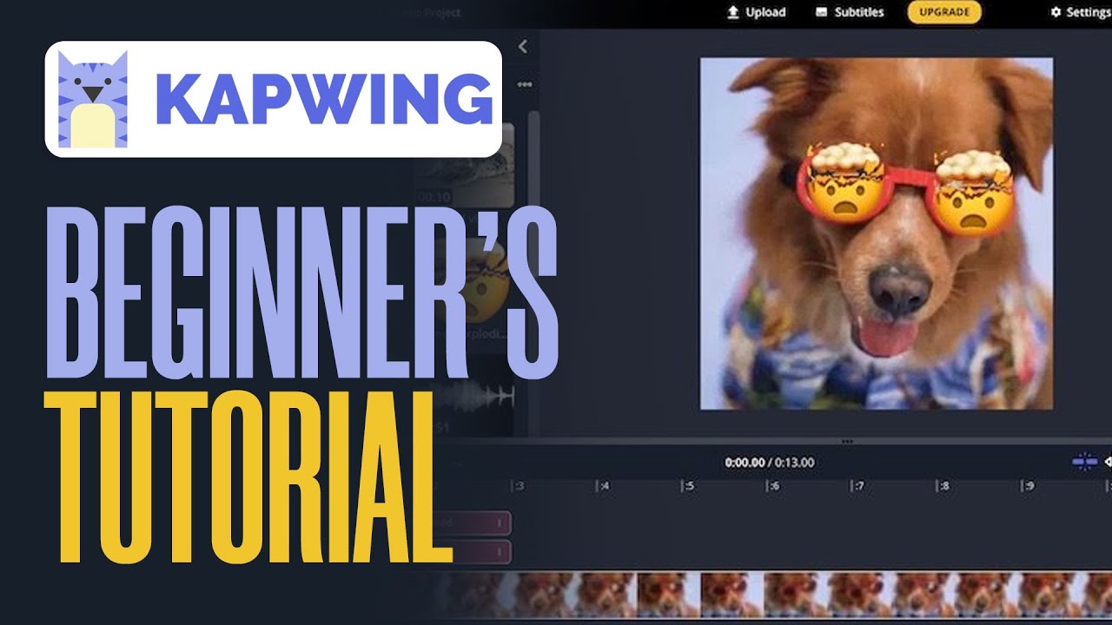Select the upper pink clip on the timeline
Image resolution: width=1112 pixels, height=625 pixels.
(x=473, y=523)
